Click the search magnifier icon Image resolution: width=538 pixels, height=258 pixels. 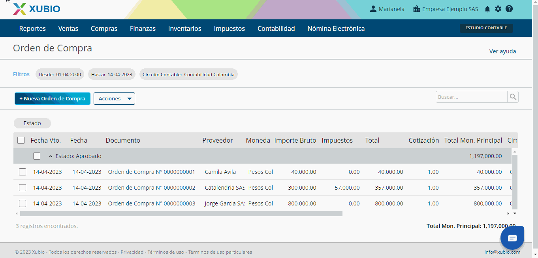click(513, 97)
